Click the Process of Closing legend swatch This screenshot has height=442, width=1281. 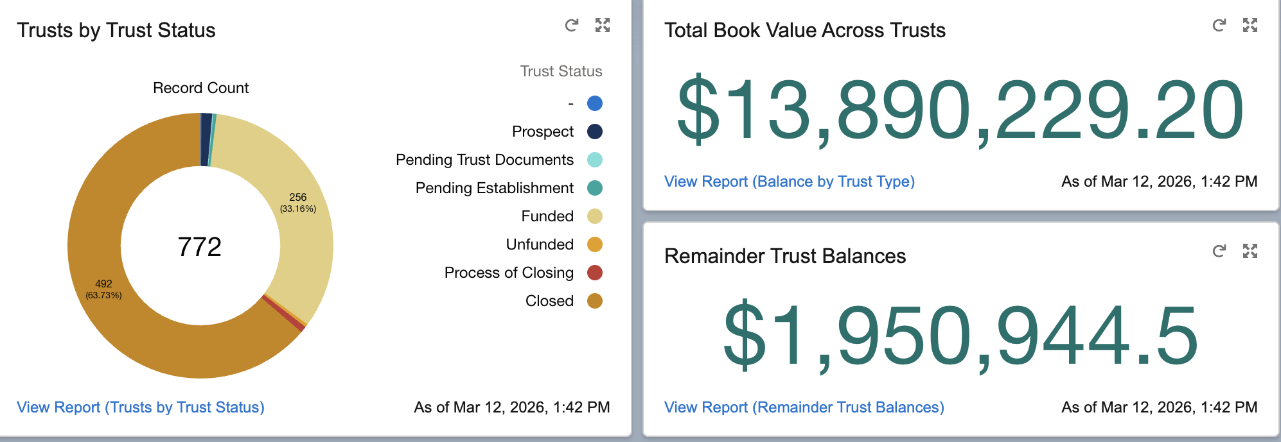595,273
